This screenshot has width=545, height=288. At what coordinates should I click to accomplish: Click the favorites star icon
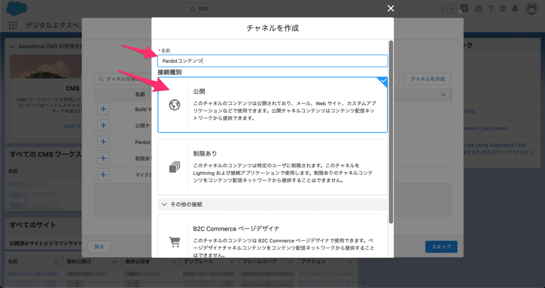point(442,9)
